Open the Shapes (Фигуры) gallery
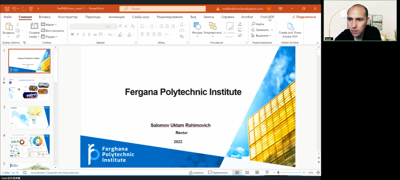The width and height of the screenshot is (400, 180). [197, 27]
